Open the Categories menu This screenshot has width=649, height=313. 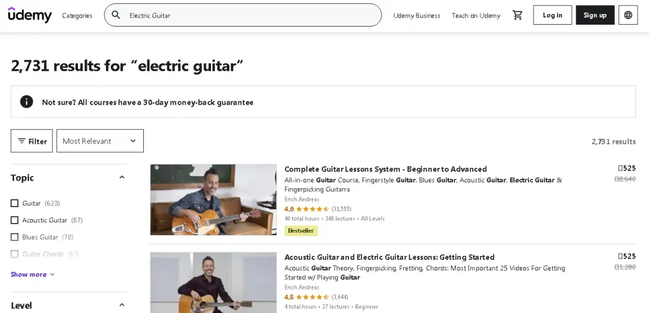tap(77, 15)
